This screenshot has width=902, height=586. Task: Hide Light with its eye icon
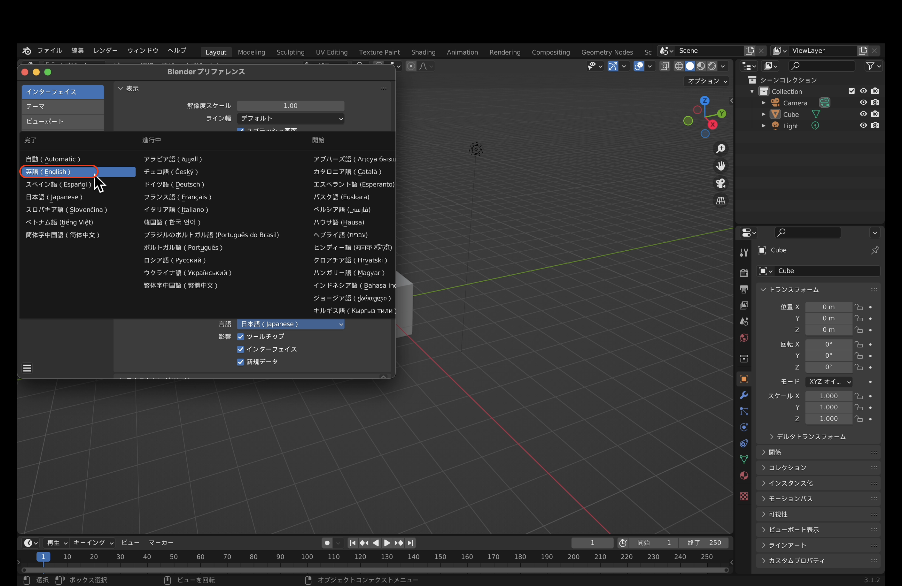pyautogui.click(x=863, y=125)
